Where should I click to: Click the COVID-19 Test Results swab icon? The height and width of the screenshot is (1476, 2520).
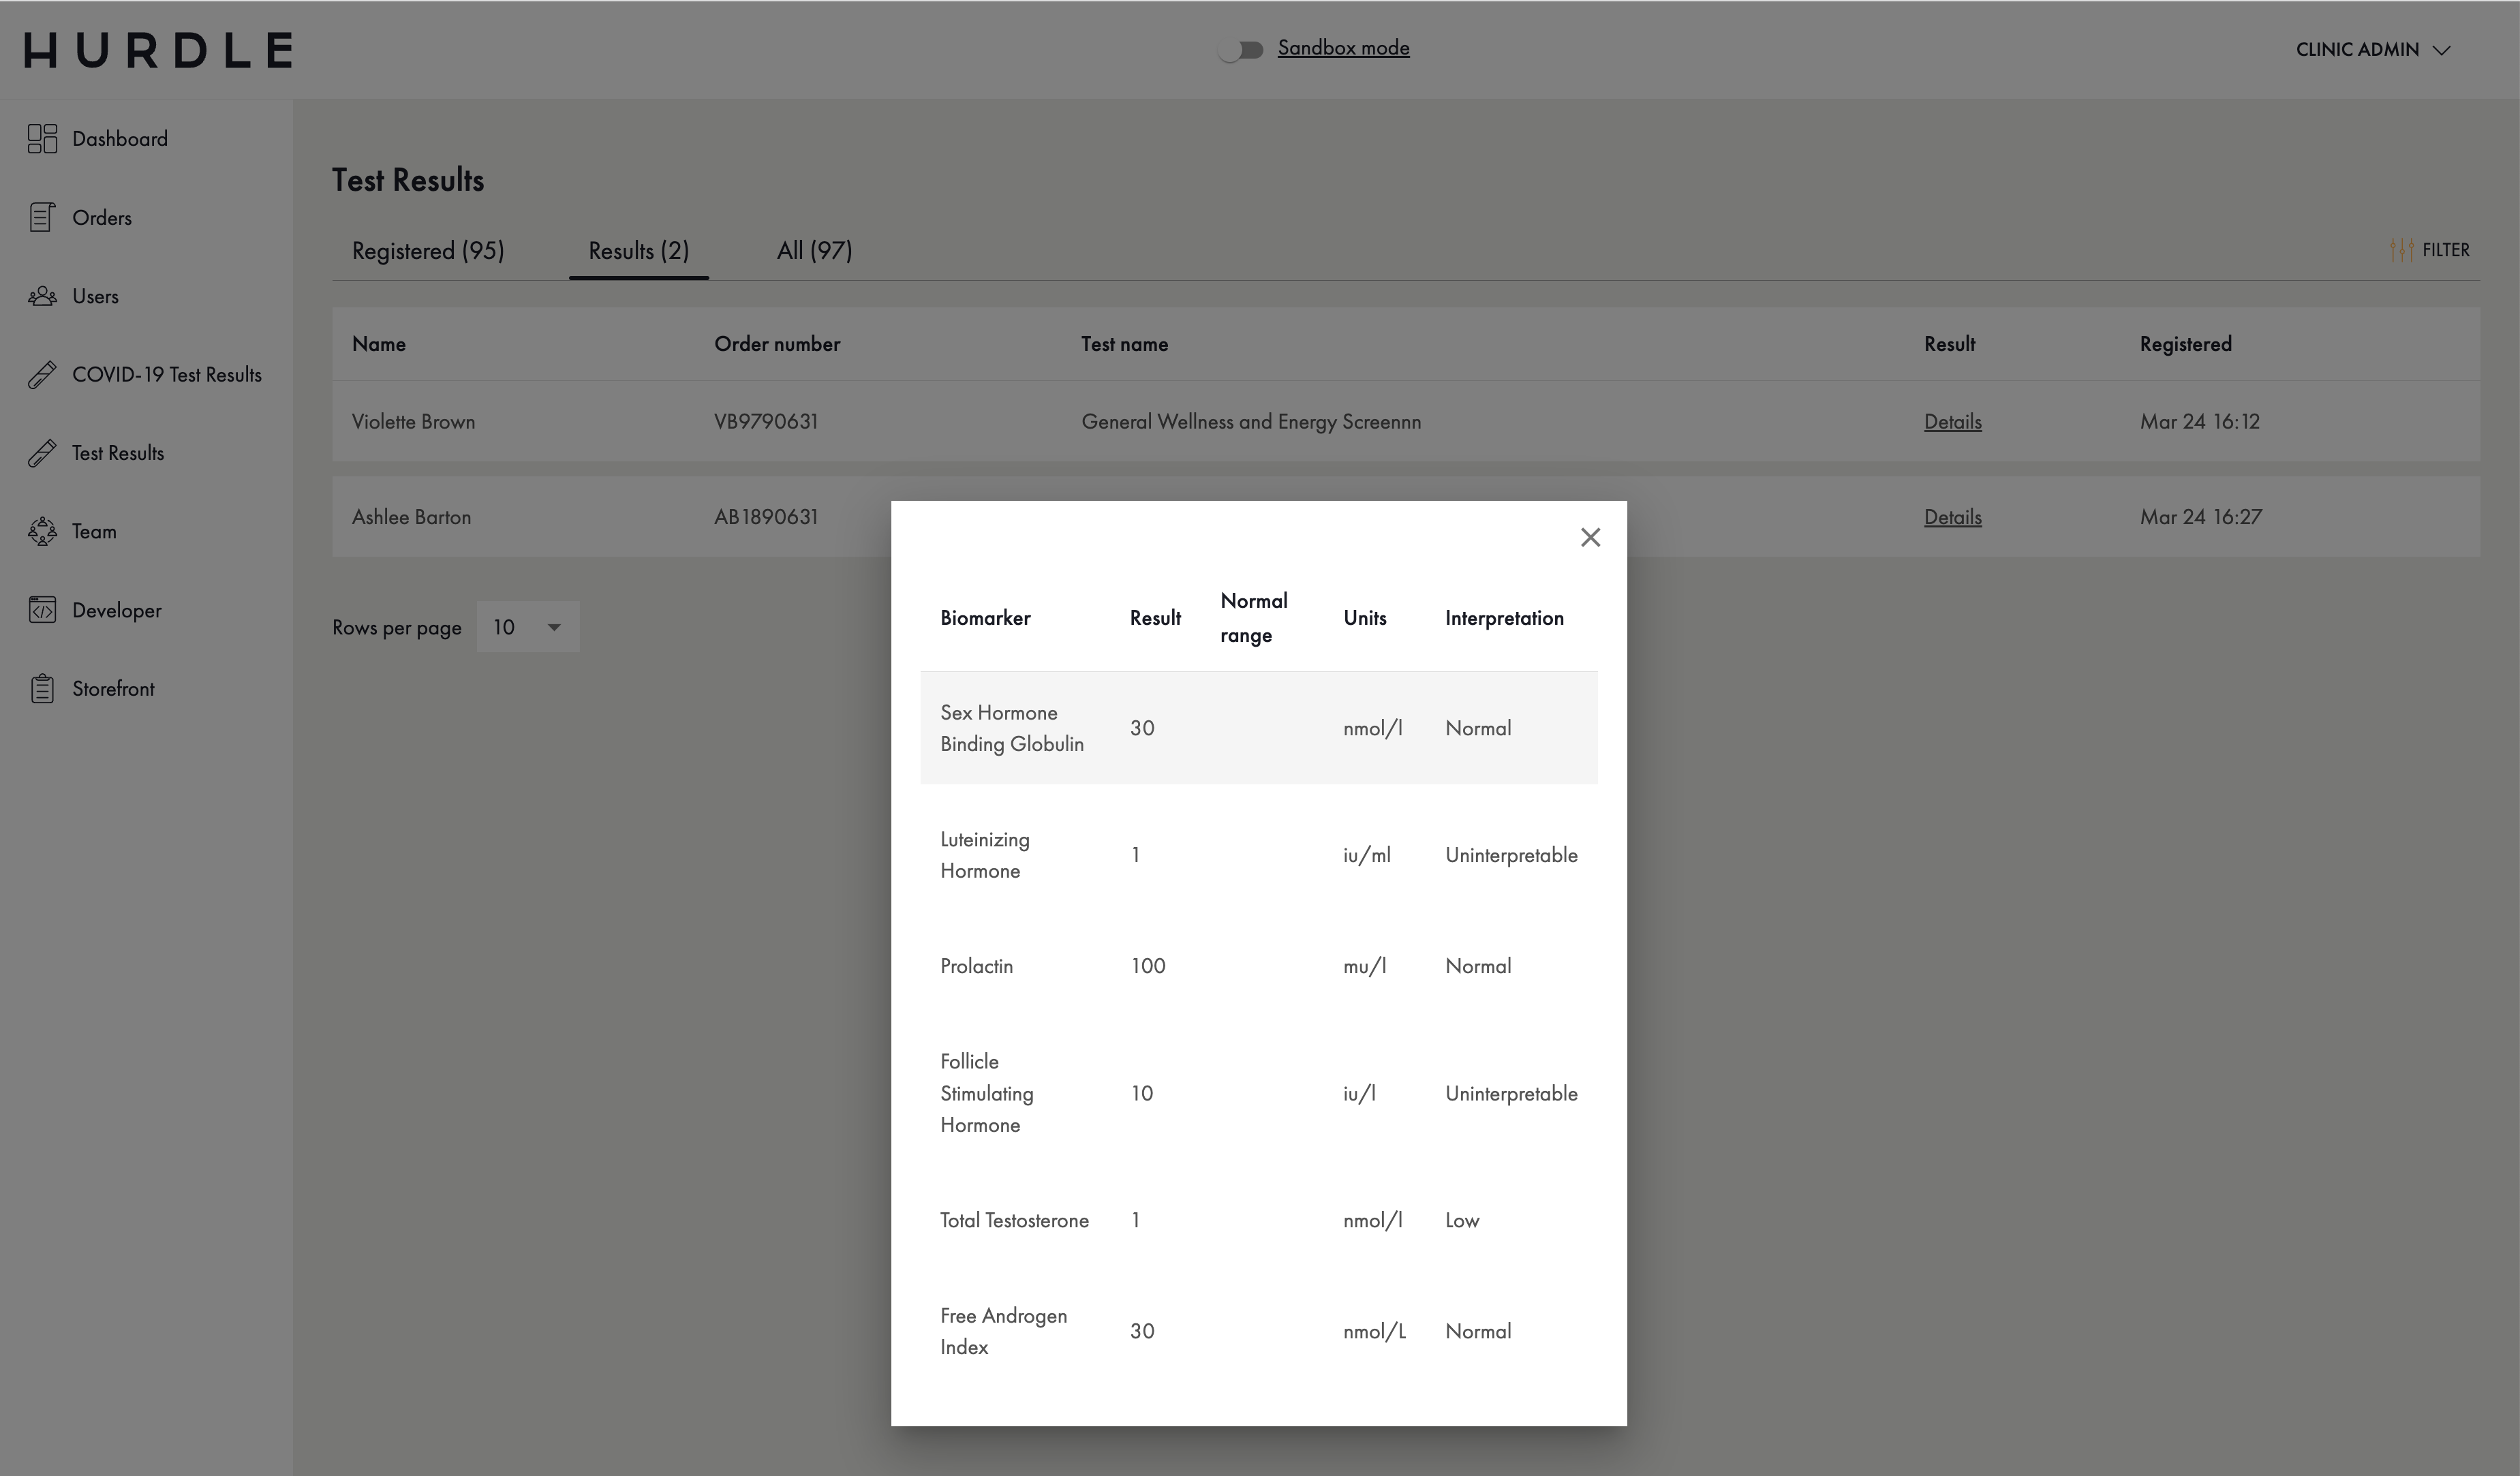pyautogui.click(x=42, y=375)
